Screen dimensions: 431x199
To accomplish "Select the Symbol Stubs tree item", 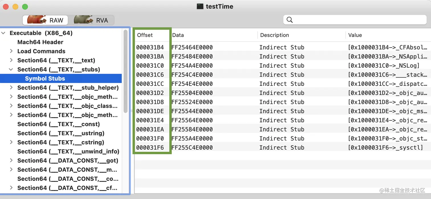I will point(45,78).
